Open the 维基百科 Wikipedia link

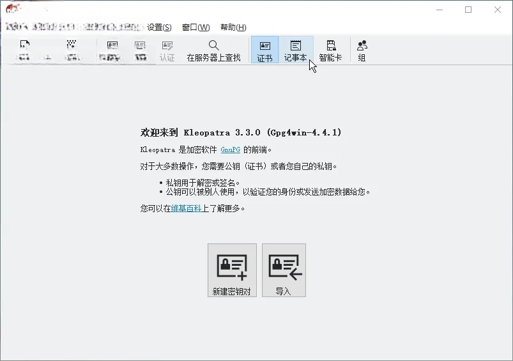tap(186, 208)
